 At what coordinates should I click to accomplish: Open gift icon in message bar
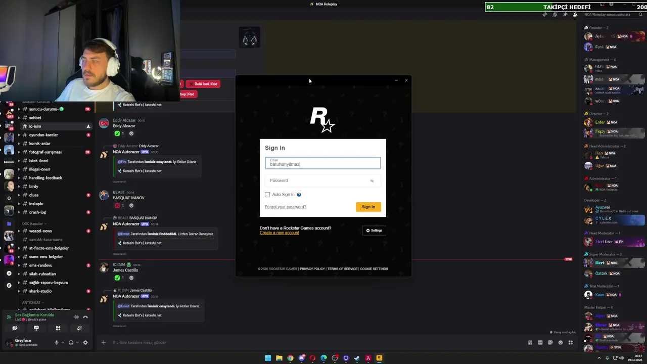click(x=530, y=342)
